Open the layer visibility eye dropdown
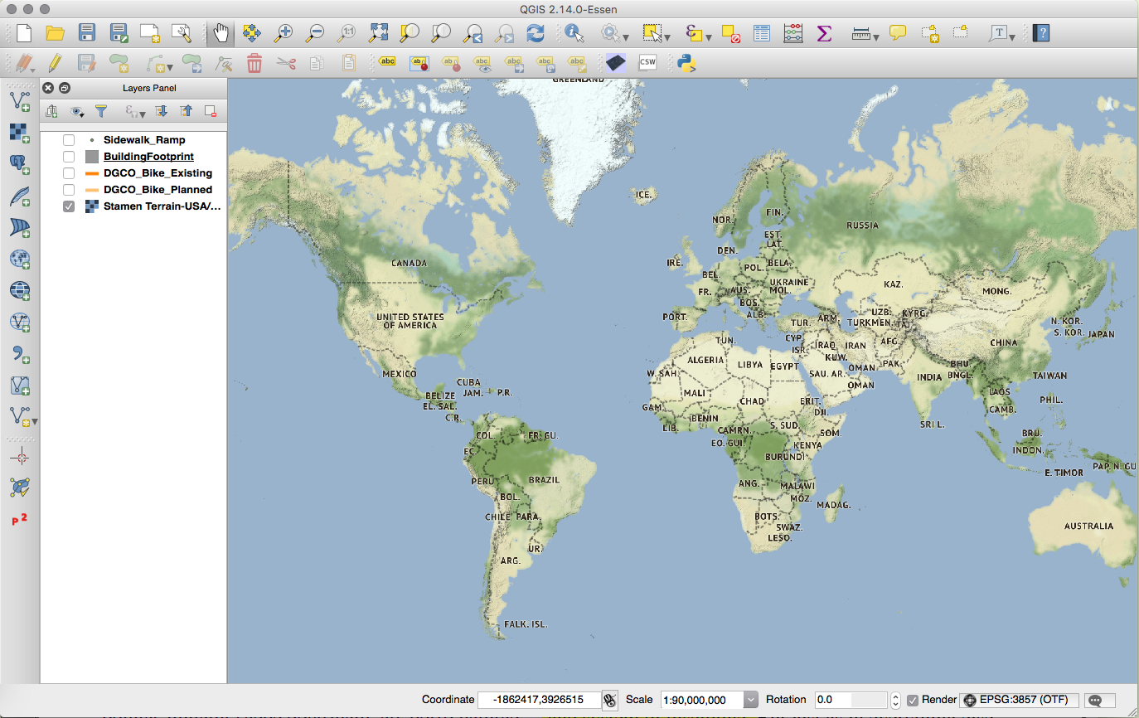 tap(78, 111)
